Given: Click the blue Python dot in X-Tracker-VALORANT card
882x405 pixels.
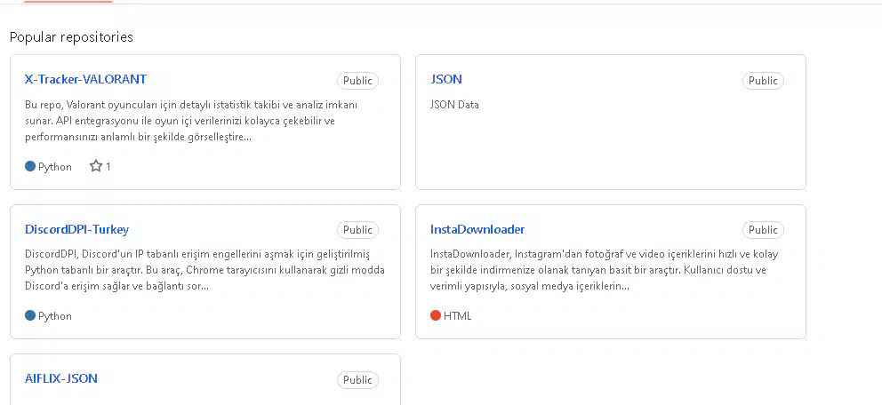Looking at the screenshot, I should (x=30, y=166).
